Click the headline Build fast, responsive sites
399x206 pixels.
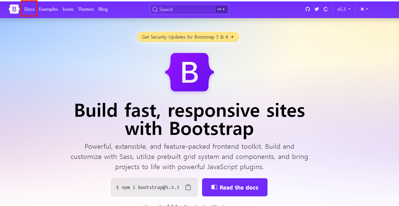tap(190, 120)
